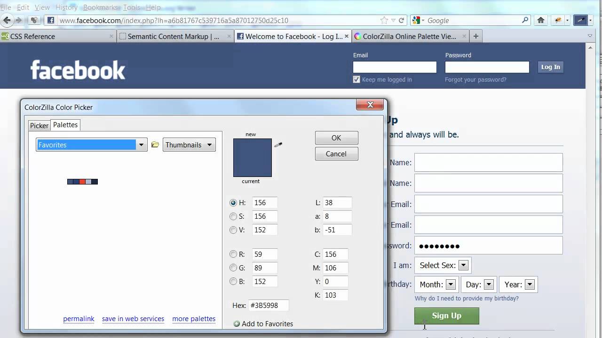Select the red swatch in the Favorites palette
The height and width of the screenshot is (338, 602).
point(82,182)
